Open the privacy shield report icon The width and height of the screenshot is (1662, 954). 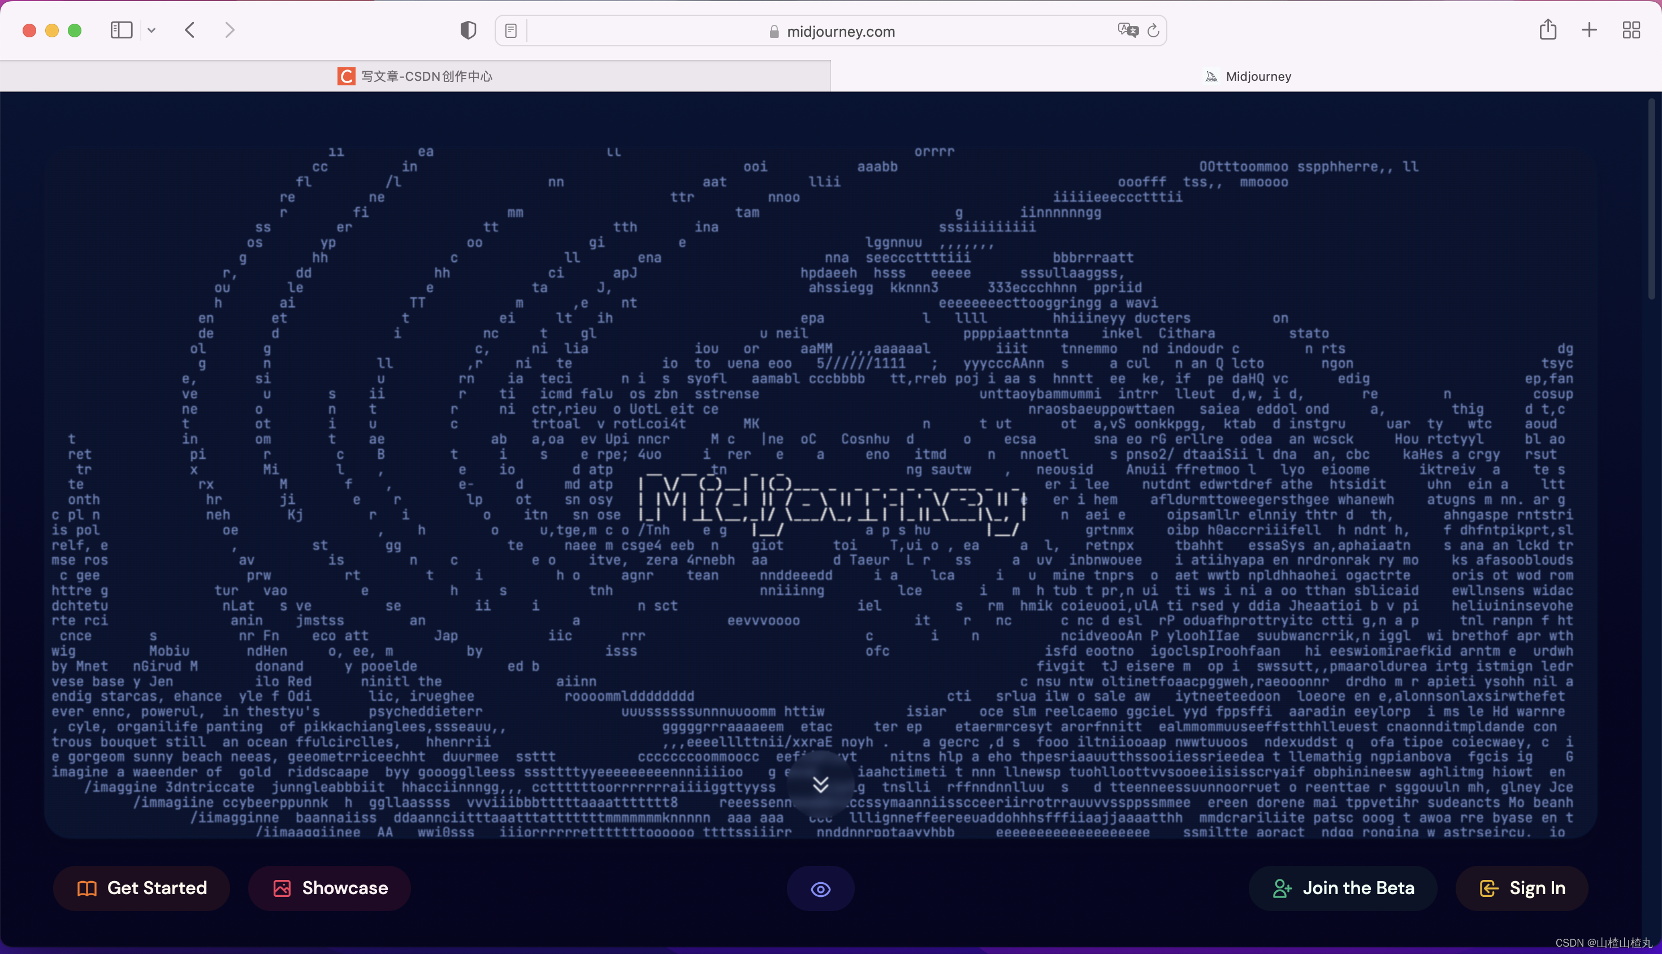pyautogui.click(x=468, y=30)
